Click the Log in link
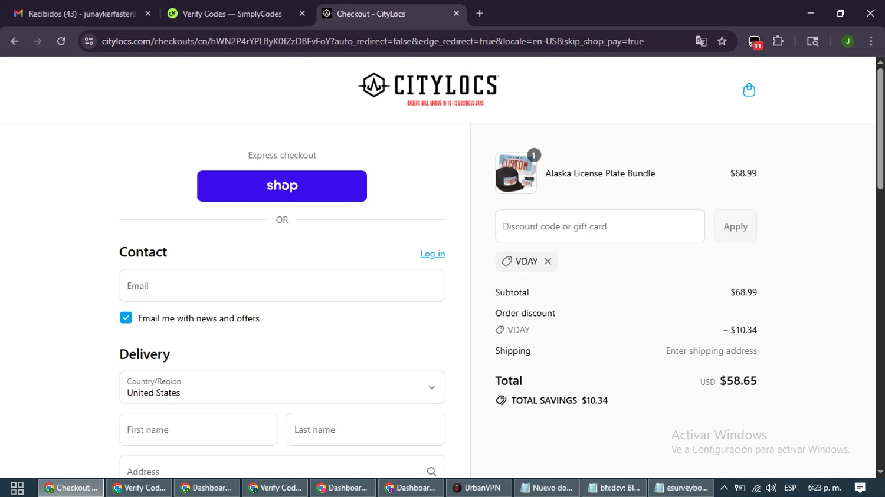Image resolution: width=885 pixels, height=497 pixels. [x=432, y=254]
